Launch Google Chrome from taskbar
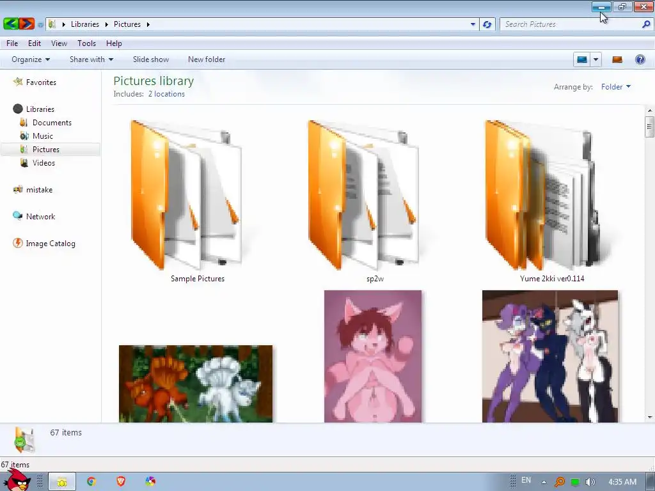Image resolution: width=655 pixels, height=491 pixels. (91, 482)
